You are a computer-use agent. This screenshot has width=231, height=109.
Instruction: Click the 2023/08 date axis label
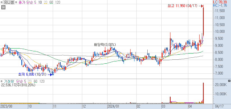[x=6, y=106]
